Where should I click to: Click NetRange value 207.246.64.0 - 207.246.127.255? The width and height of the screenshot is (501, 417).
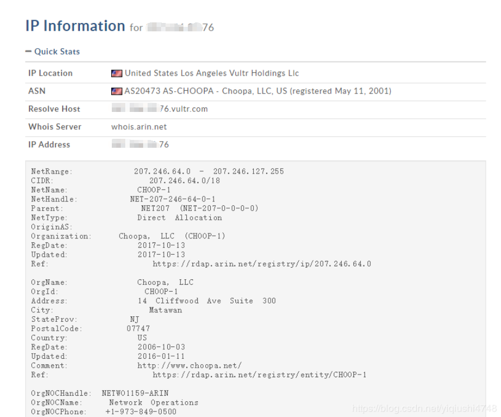tap(209, 171)
